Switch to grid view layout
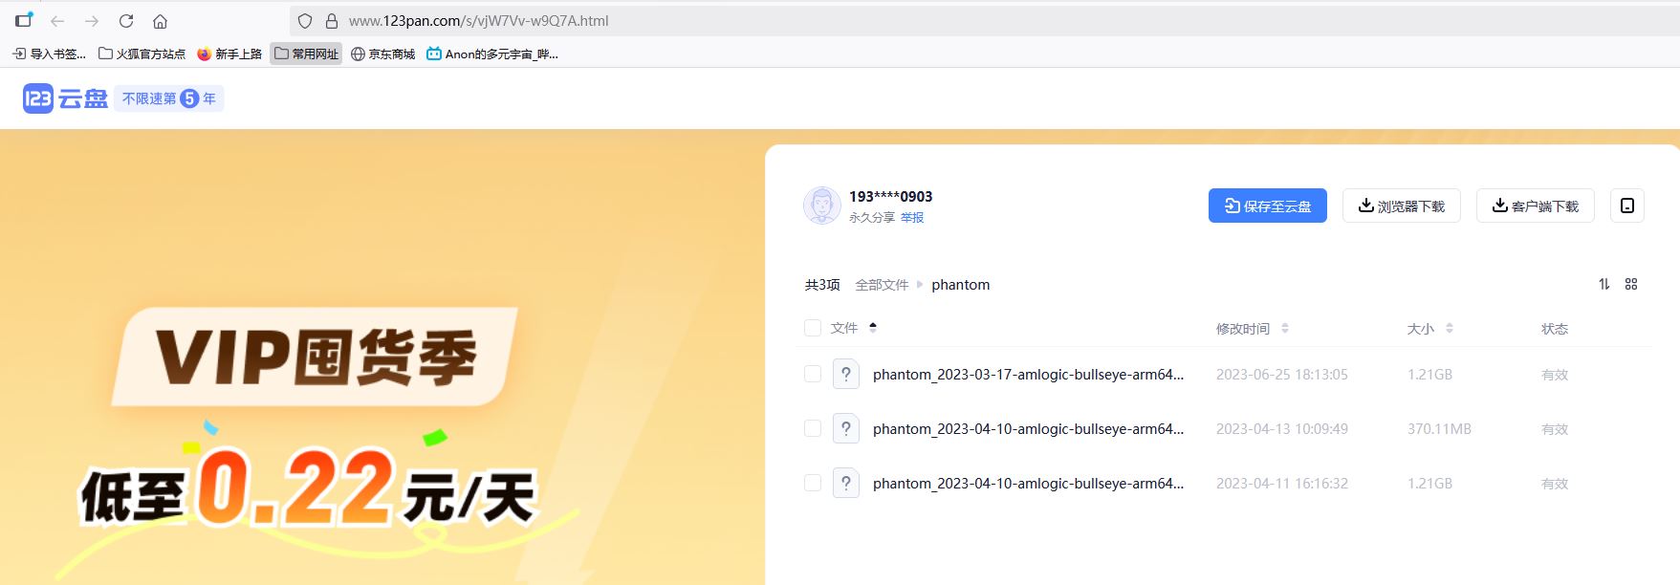Viewport: 1680px width, 585px height. (x=1631, y=284)
